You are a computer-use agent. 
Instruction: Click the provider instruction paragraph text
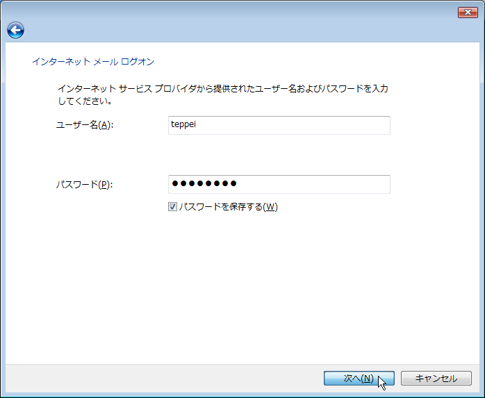[223, 94]
